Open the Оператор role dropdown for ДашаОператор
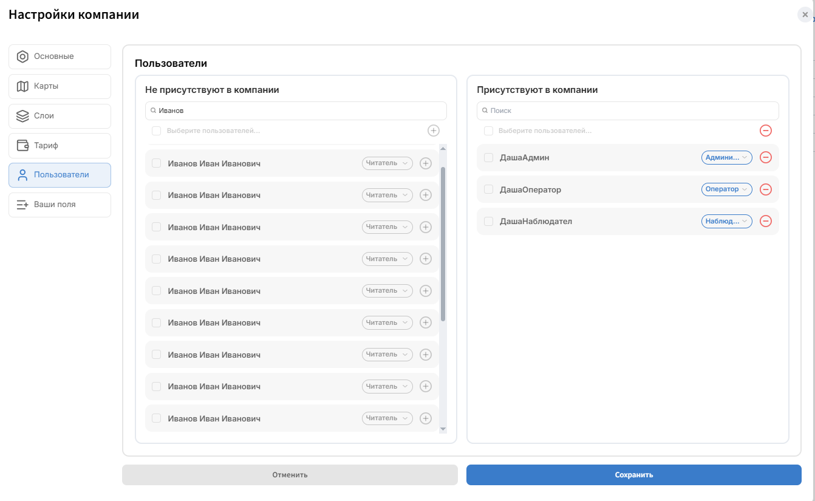 [727, 189]
